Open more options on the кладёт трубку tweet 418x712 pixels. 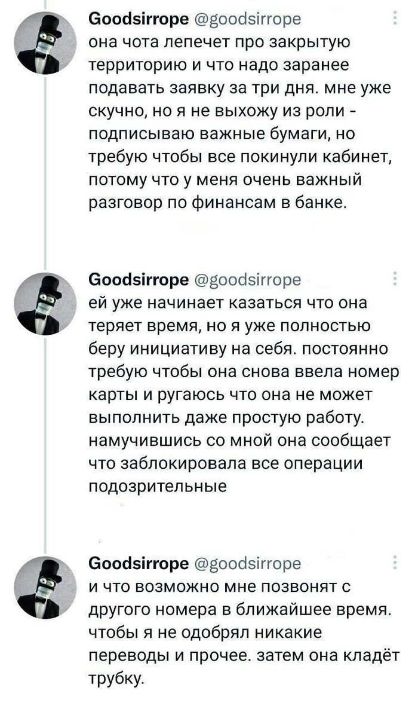pos(395,564)
